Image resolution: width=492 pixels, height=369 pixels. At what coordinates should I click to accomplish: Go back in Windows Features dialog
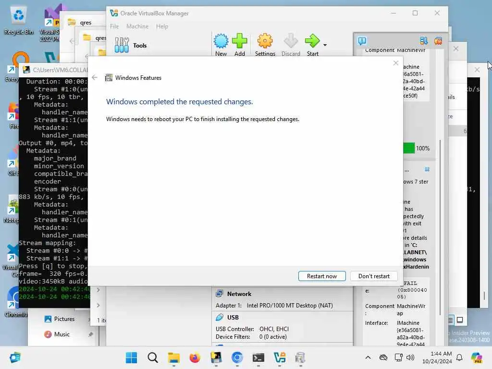tap(95, 77)
